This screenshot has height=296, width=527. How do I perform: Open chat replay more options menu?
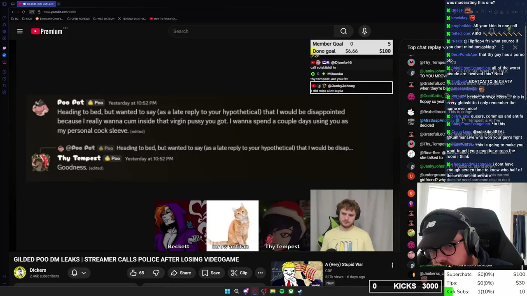(503, 47)
